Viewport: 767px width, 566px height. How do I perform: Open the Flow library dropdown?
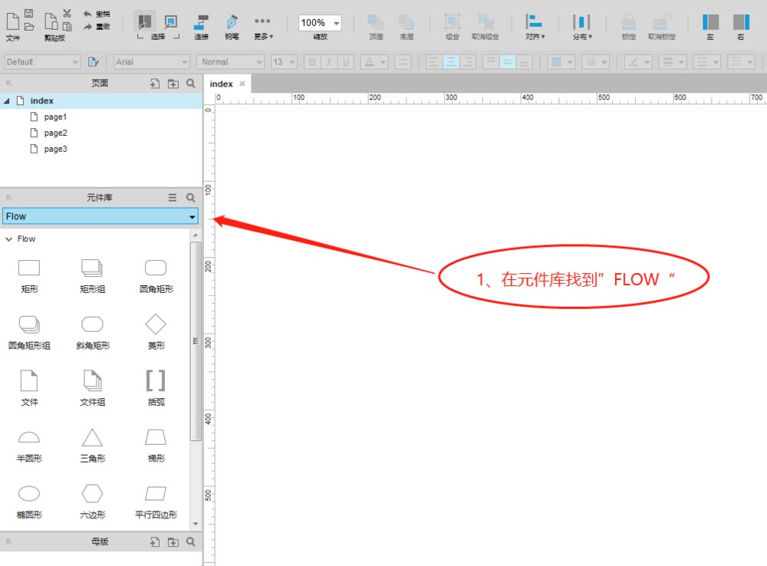(192, 217)
